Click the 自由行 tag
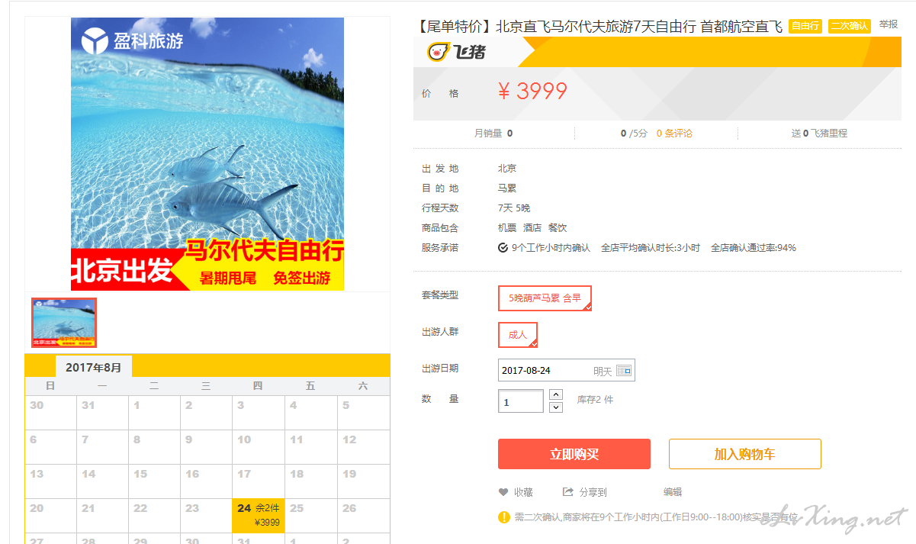Viewport: 916px width, 544px height. 805,26
